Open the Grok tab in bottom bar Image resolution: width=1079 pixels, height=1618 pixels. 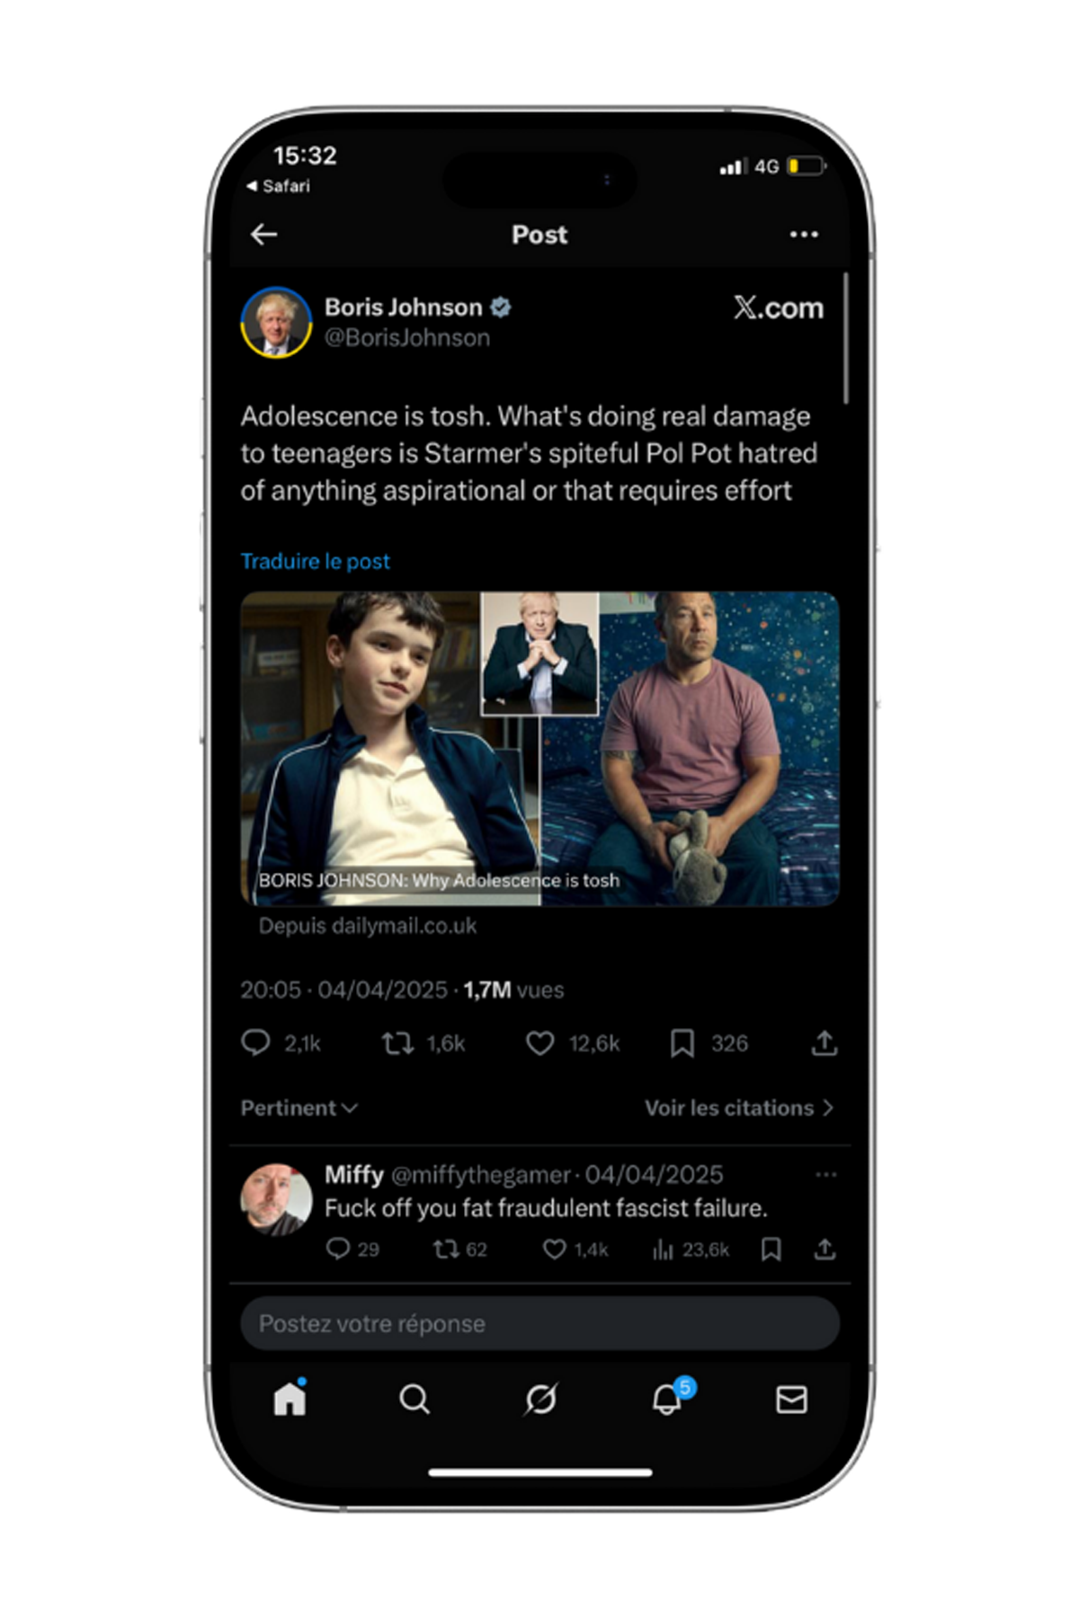[x=540, y=1400]
